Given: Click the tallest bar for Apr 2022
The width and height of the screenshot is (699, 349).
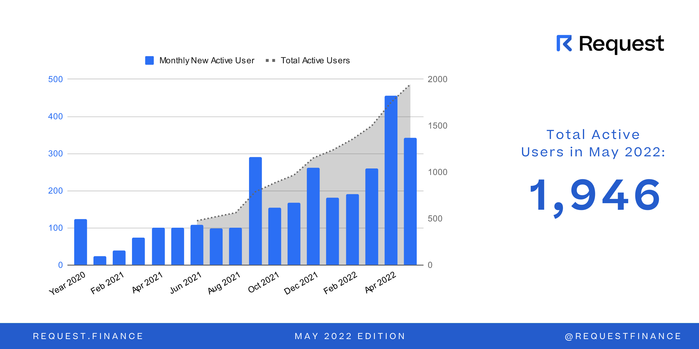Looking at the screenshot, I should point(391,180).
